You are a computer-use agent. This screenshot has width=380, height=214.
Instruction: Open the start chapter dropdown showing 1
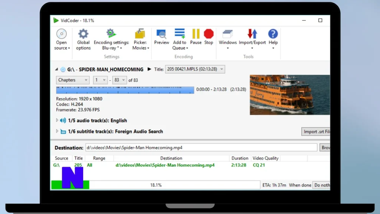(100, 80)
